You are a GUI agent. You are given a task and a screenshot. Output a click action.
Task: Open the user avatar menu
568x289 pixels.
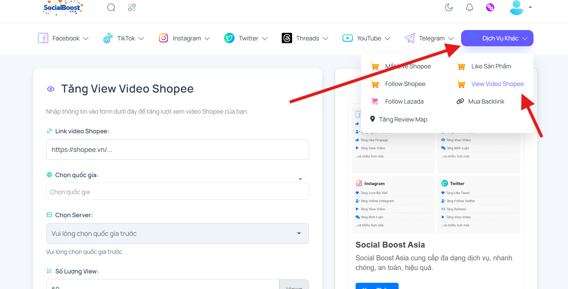coord(516,8)
